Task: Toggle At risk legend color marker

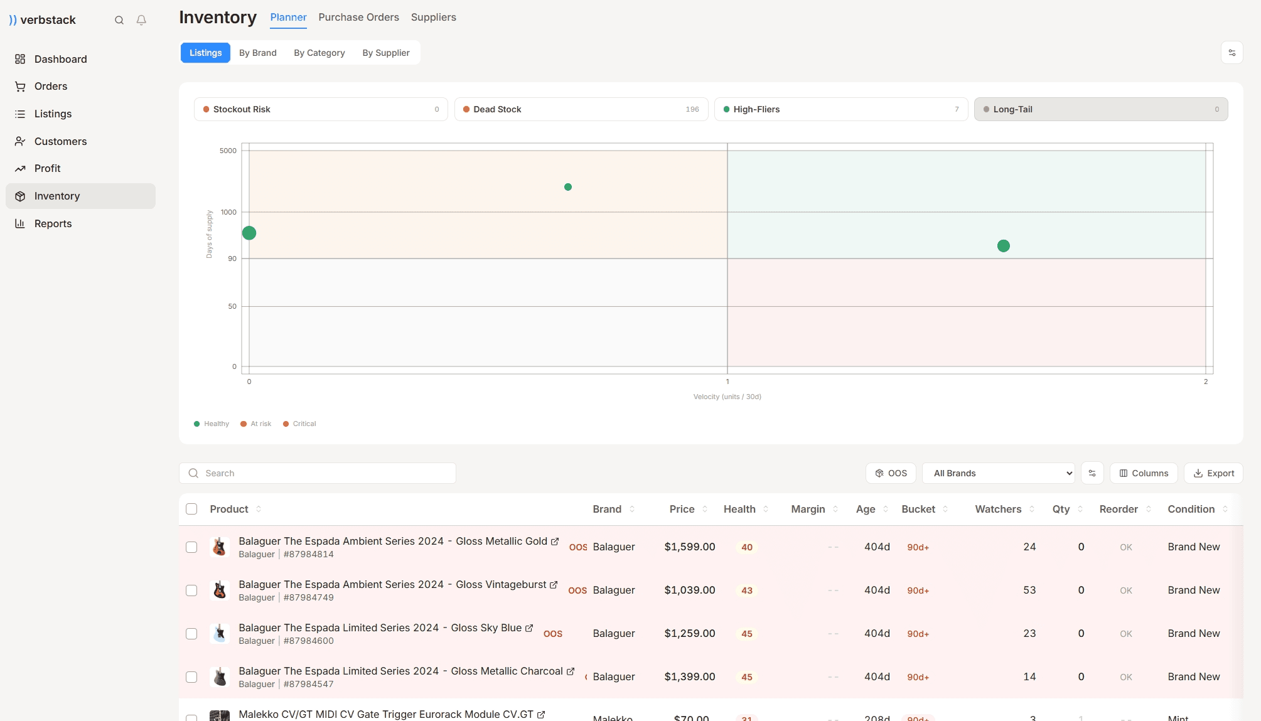Action: [x=244, y=424]
